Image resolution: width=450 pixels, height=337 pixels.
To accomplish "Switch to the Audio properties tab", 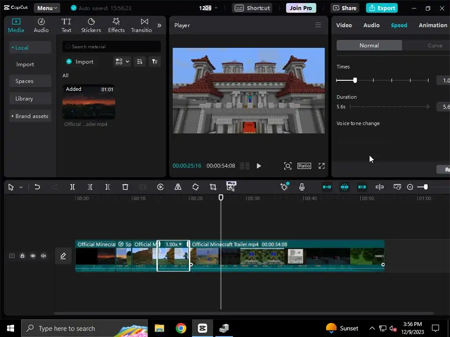I will tap(371, 25).
